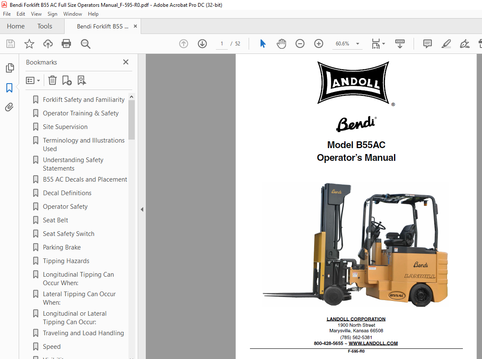The width and height of the screenshot is (482, 359).
Task: Open the Attachments paperclip icon
Action: click(9, 107)
